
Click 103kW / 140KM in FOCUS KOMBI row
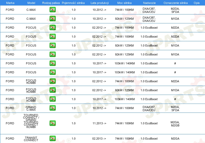click(x=125, y=99)
